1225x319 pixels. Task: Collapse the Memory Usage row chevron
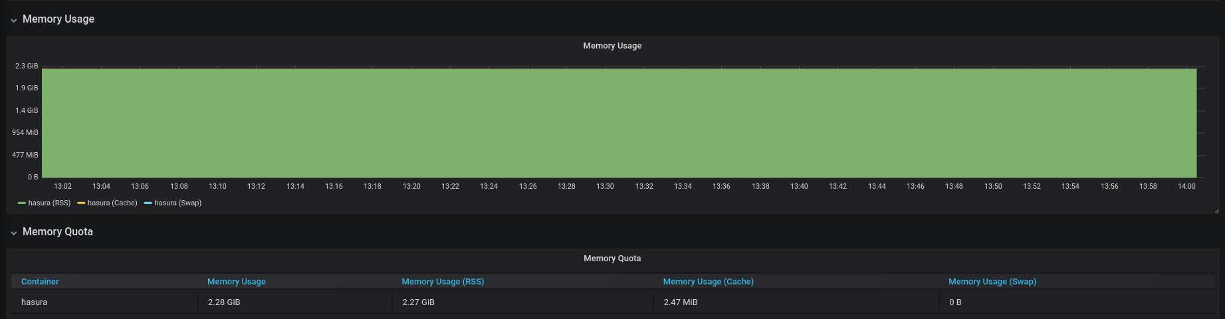(13, 20)
